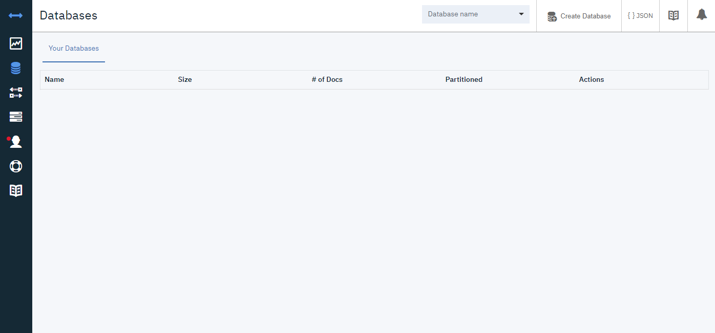Click the Name column header
Image resolution: width=715 pixels, height=333 pixels.
coord(54,80)
